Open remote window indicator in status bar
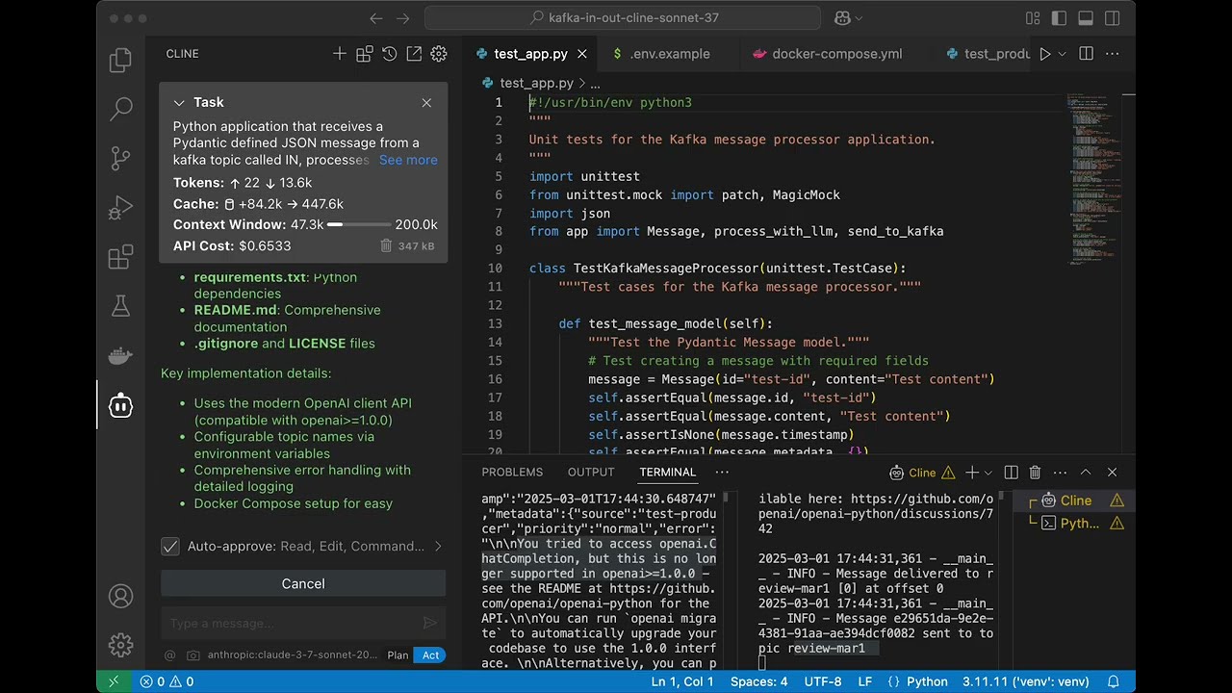Screen dimensions: 1232x693 click(114, 681)
